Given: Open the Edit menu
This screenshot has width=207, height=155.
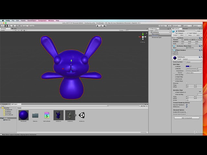Looking at the screenshot, I should (17, 21).
